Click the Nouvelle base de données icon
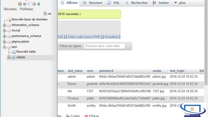Screen dimensions: 208x117 click(x=9, y=20)
